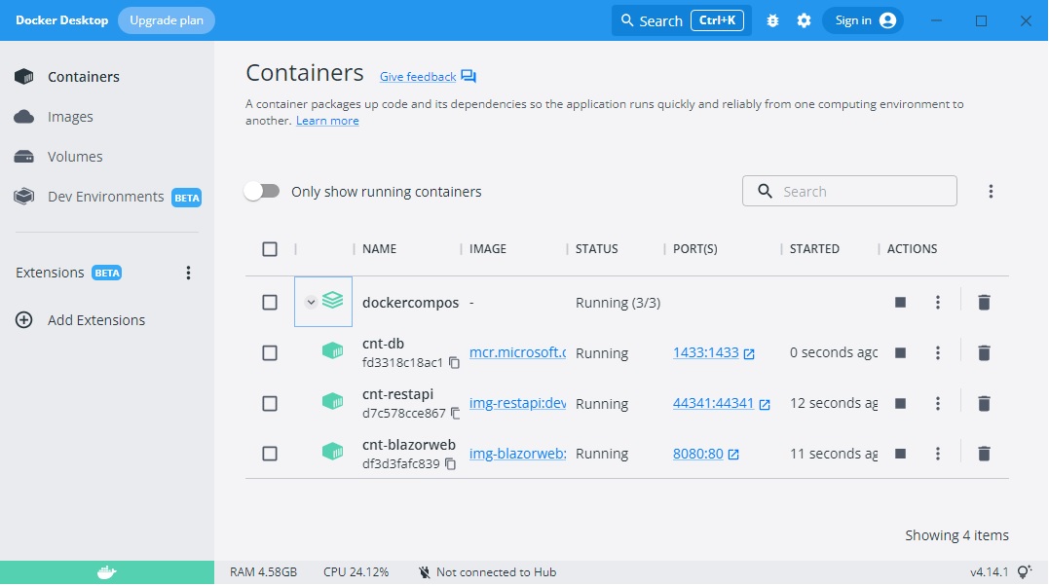Click the containers Search field
This screenshot has width=1049, height=586.
[849, 192]
